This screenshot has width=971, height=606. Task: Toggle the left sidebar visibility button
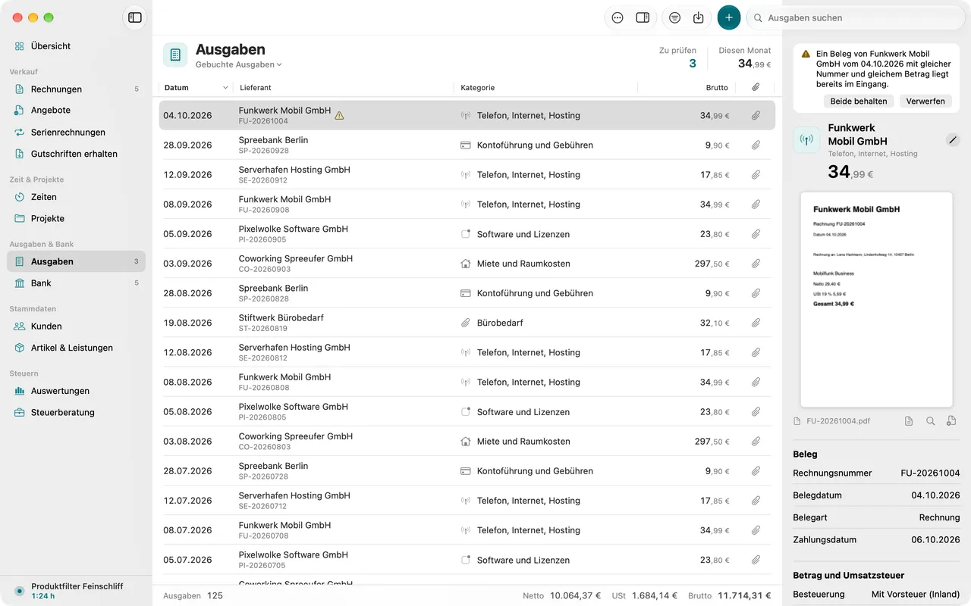click(x=135, y=17)
